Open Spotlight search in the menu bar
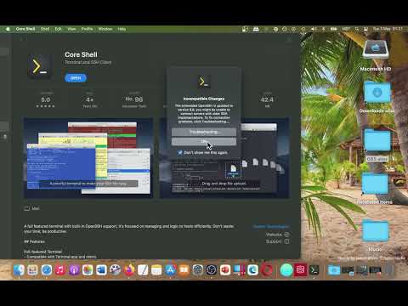The width and height of the screenshot is (408, 306). [x=357, y=29]
